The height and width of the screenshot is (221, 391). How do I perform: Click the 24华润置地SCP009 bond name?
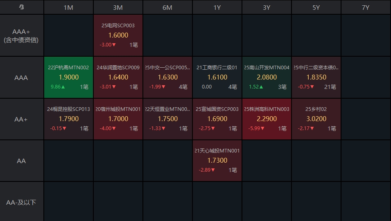[x=118, y=68]
